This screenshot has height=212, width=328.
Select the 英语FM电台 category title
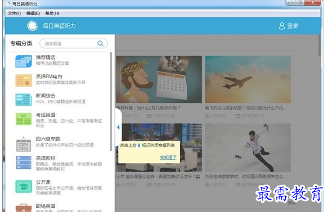(49, 77)
